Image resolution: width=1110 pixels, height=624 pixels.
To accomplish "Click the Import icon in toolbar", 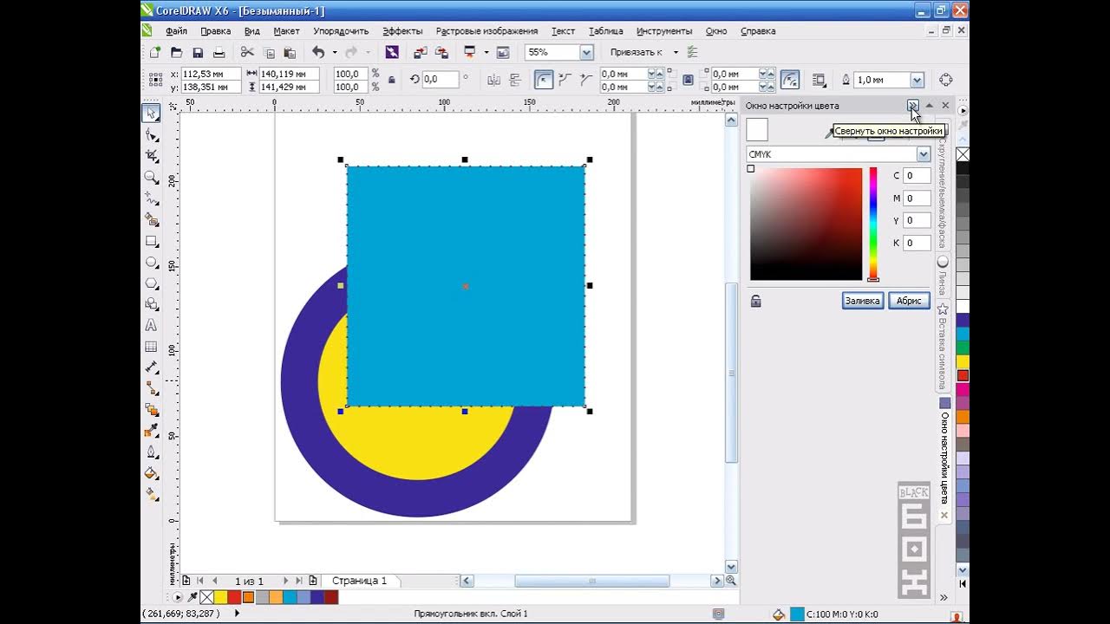I will coord(420,52).
